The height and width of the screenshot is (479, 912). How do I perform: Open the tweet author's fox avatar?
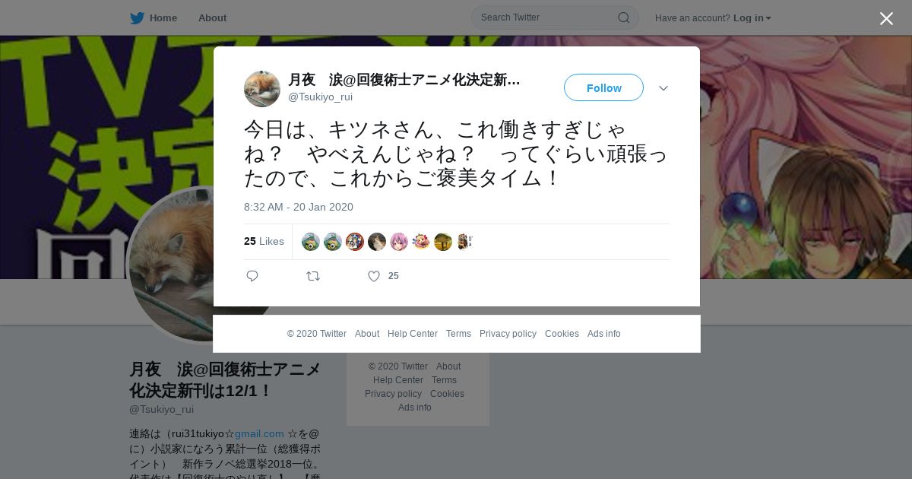point(262,88)
